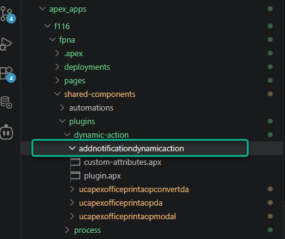285x239 pixels.
Task: Select the ucapexofficeprintaopmodal folder name
Action: 128,217
